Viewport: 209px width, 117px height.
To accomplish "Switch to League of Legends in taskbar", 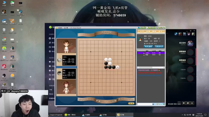I will (55, 115).
